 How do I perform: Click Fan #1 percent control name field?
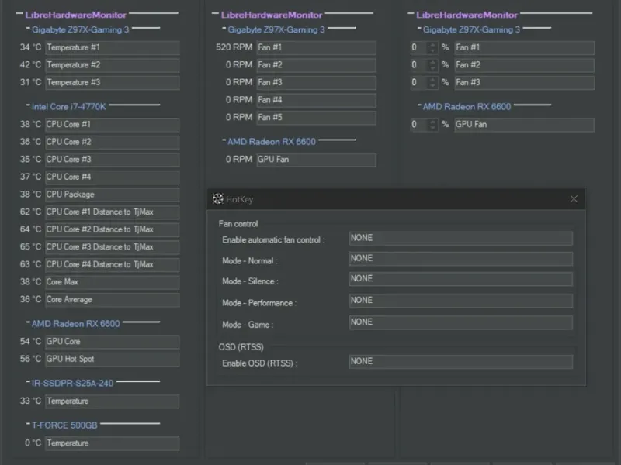(x=525, y=48)
